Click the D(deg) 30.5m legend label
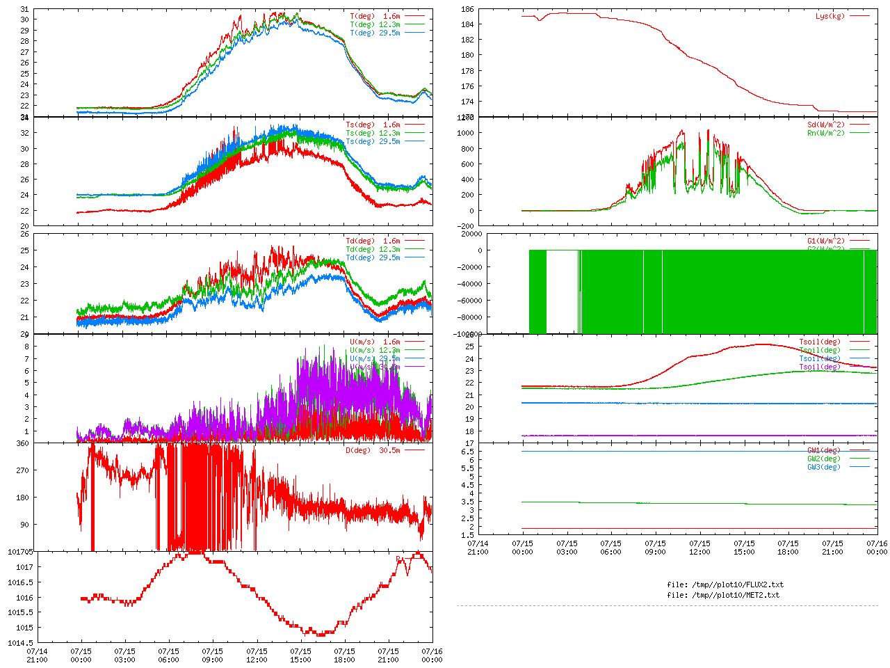The image size is (890, 668). pyautogui.click(x=373, y=450)
